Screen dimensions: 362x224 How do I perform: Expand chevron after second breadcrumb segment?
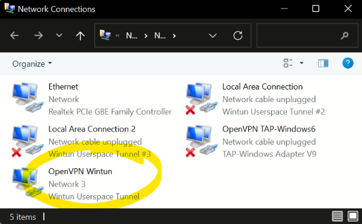point(174,35)
